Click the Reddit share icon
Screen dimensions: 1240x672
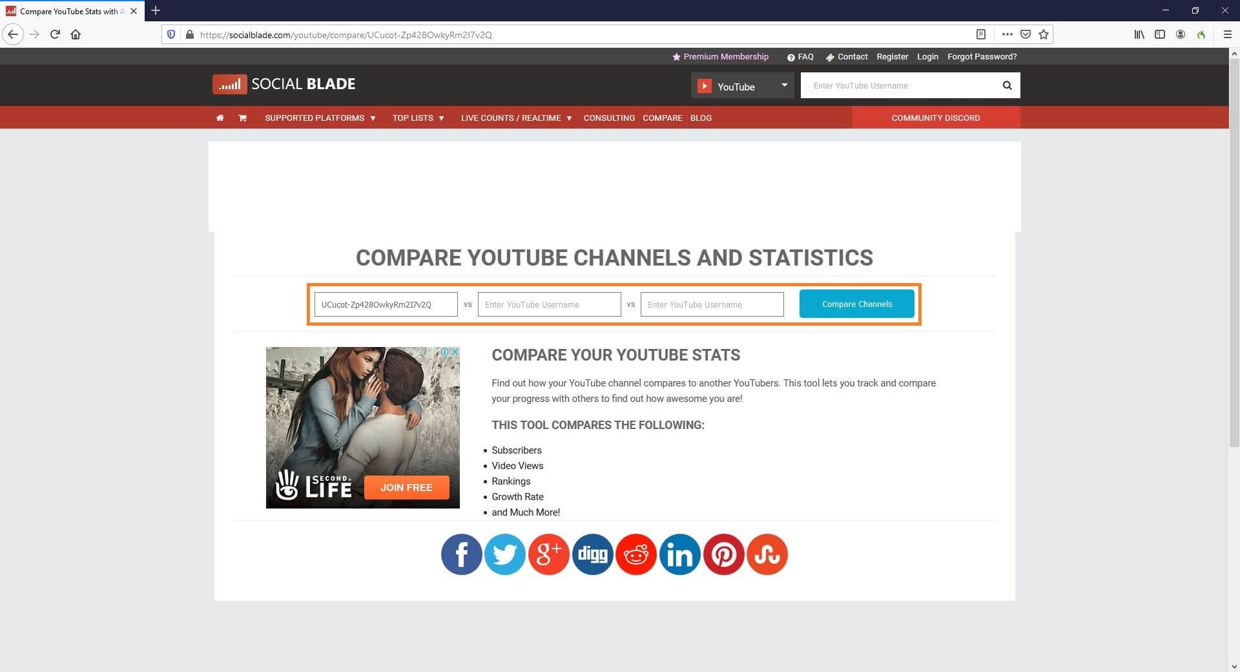point(636,554)
